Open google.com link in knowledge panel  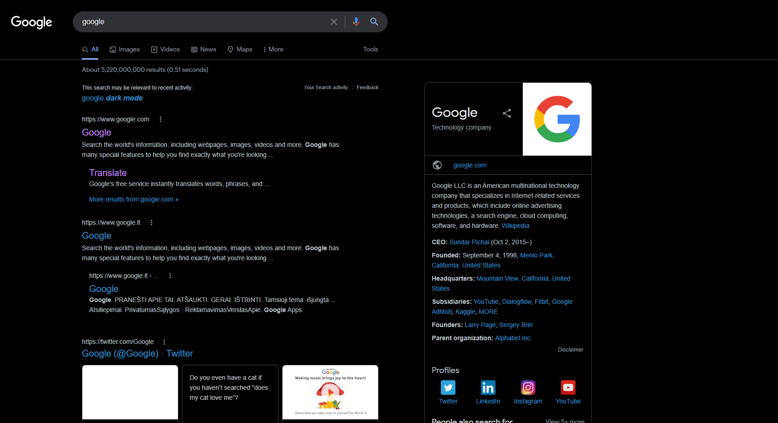pos(470,165)
